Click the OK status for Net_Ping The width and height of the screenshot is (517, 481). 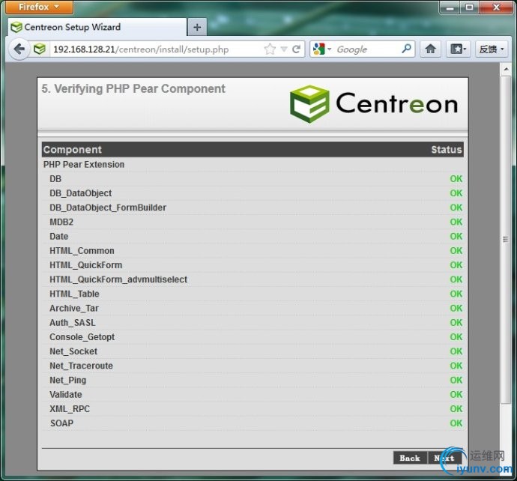click(456, 380)
